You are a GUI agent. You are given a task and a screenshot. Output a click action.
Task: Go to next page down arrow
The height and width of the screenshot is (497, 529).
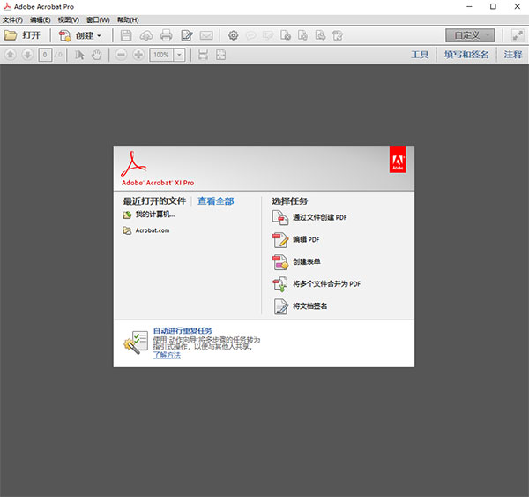pyautogui.click(x=27, y=55)
